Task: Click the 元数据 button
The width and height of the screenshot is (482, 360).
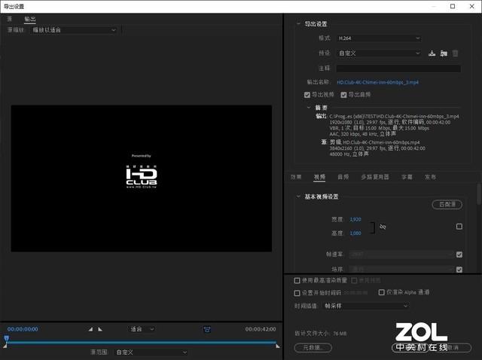Action: pyautogui.click(x=313, y=348)
